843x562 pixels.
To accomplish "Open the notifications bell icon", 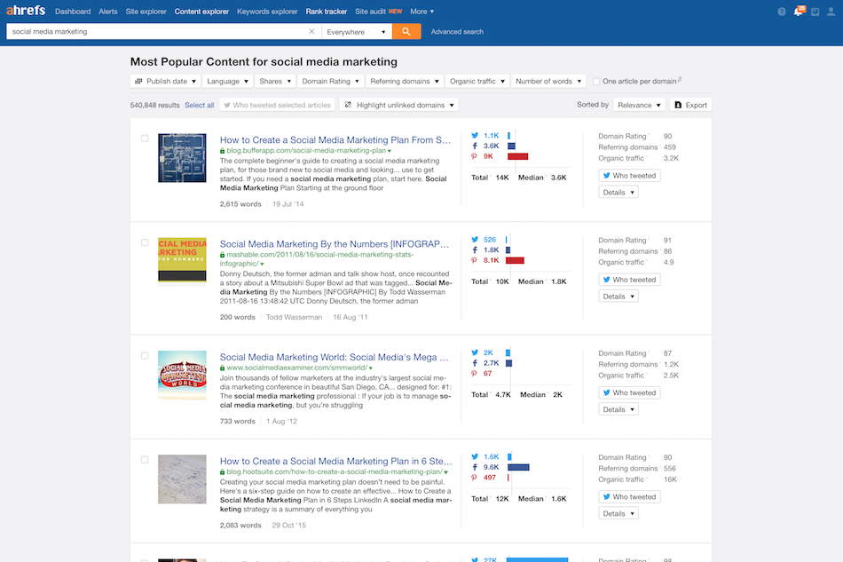I will coord(798,12).
